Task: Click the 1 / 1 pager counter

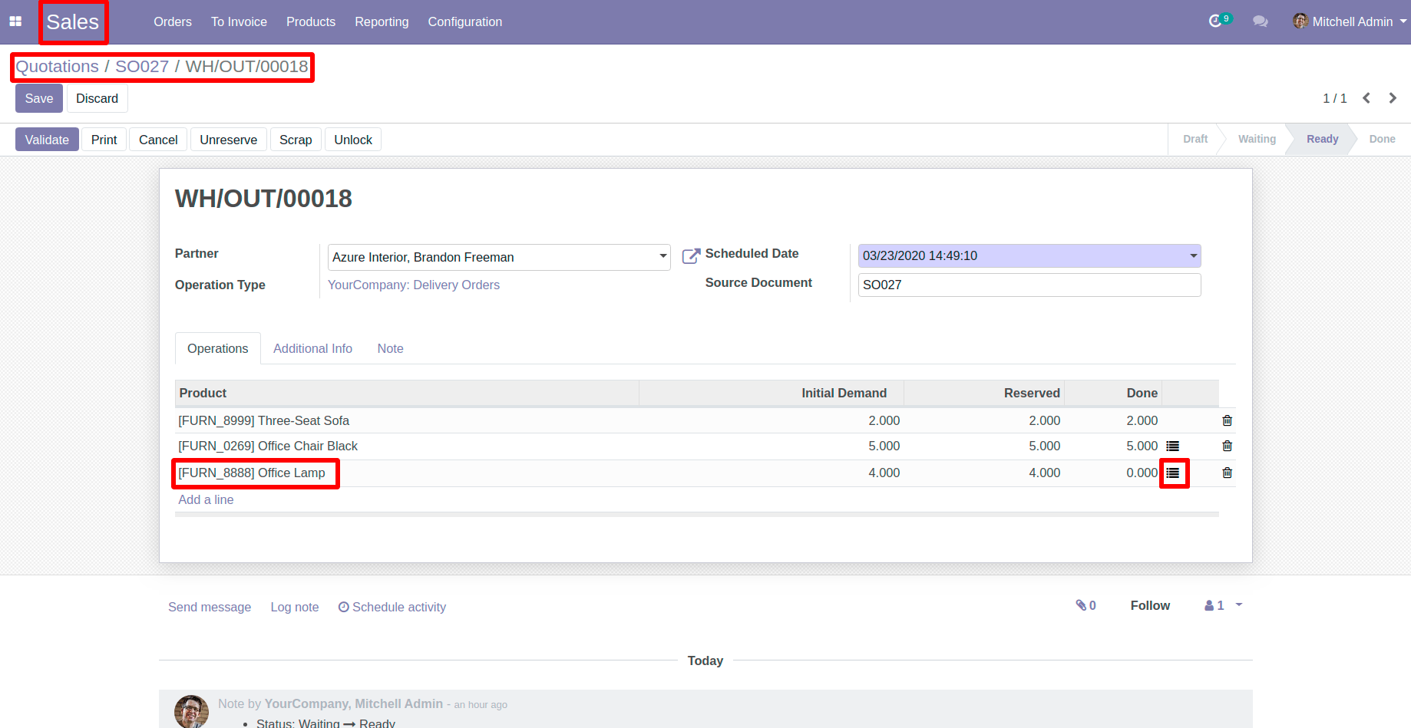Action: (1334, 98)
